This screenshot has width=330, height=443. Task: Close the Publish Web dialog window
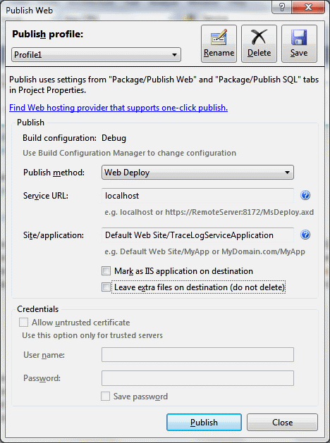(x=308, y=7)
